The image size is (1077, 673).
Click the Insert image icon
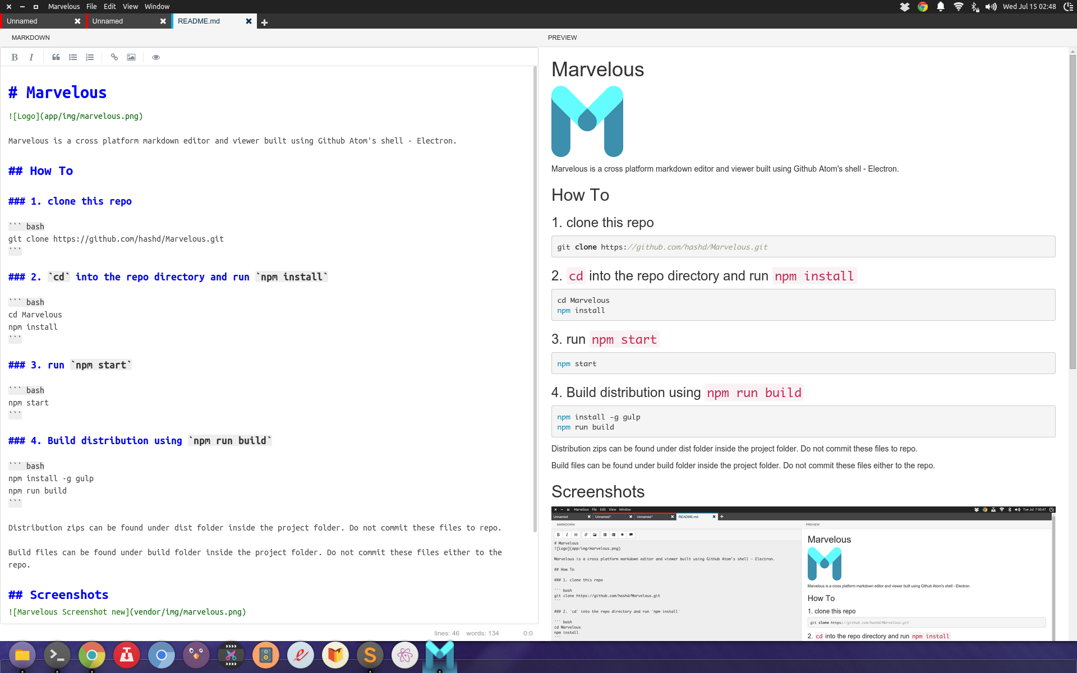pyautogui.click(x=132, y=57)
